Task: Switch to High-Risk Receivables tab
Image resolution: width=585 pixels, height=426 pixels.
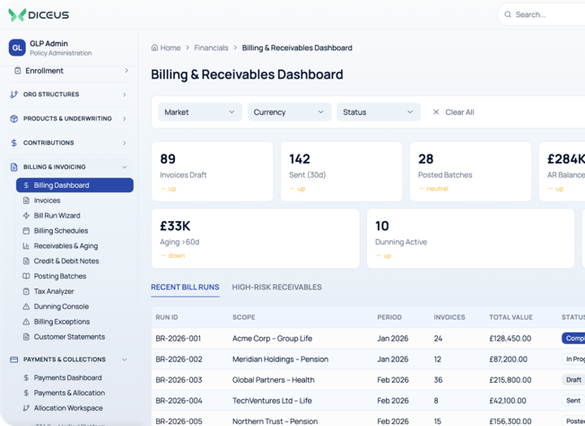Action: [x=276, y=287]
